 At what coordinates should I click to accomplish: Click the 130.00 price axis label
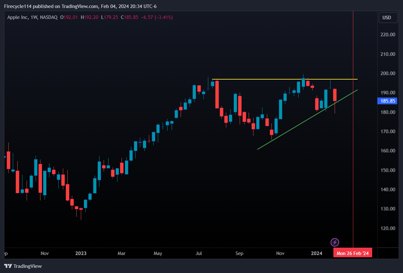388,209
